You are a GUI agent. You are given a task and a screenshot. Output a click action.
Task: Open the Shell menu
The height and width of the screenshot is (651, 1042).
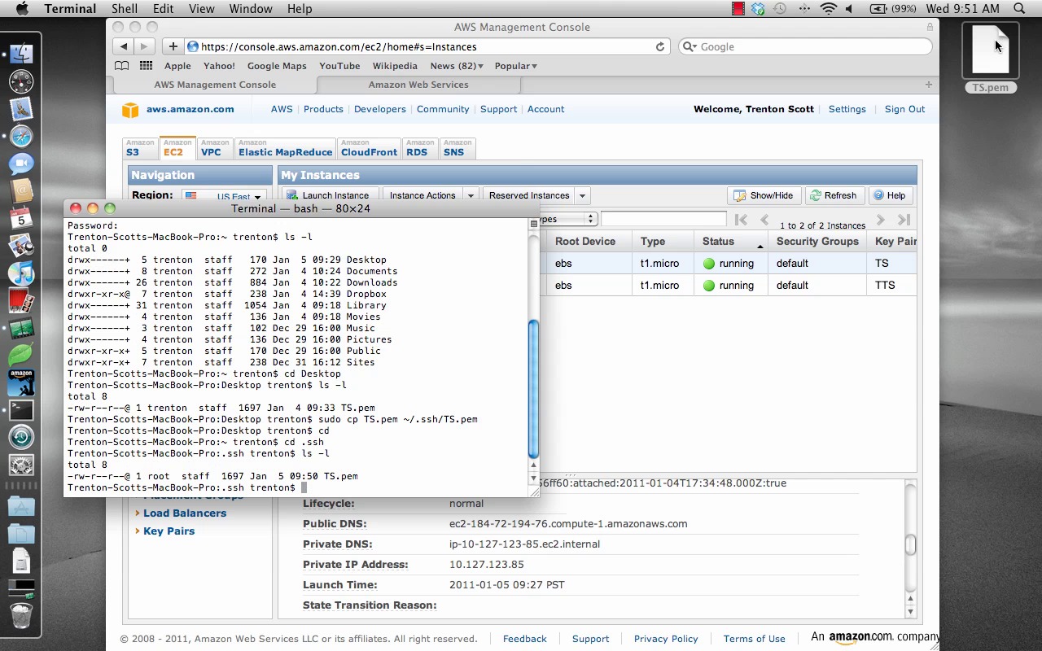pyautogui.click(x=124, y=9)
